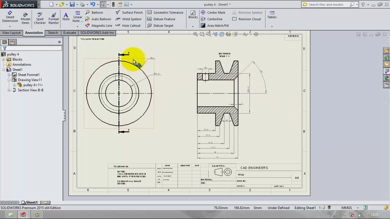Apply Auto Balloon to view
The width and height of the screenshot is (390, 219).
tap(98, 19)
